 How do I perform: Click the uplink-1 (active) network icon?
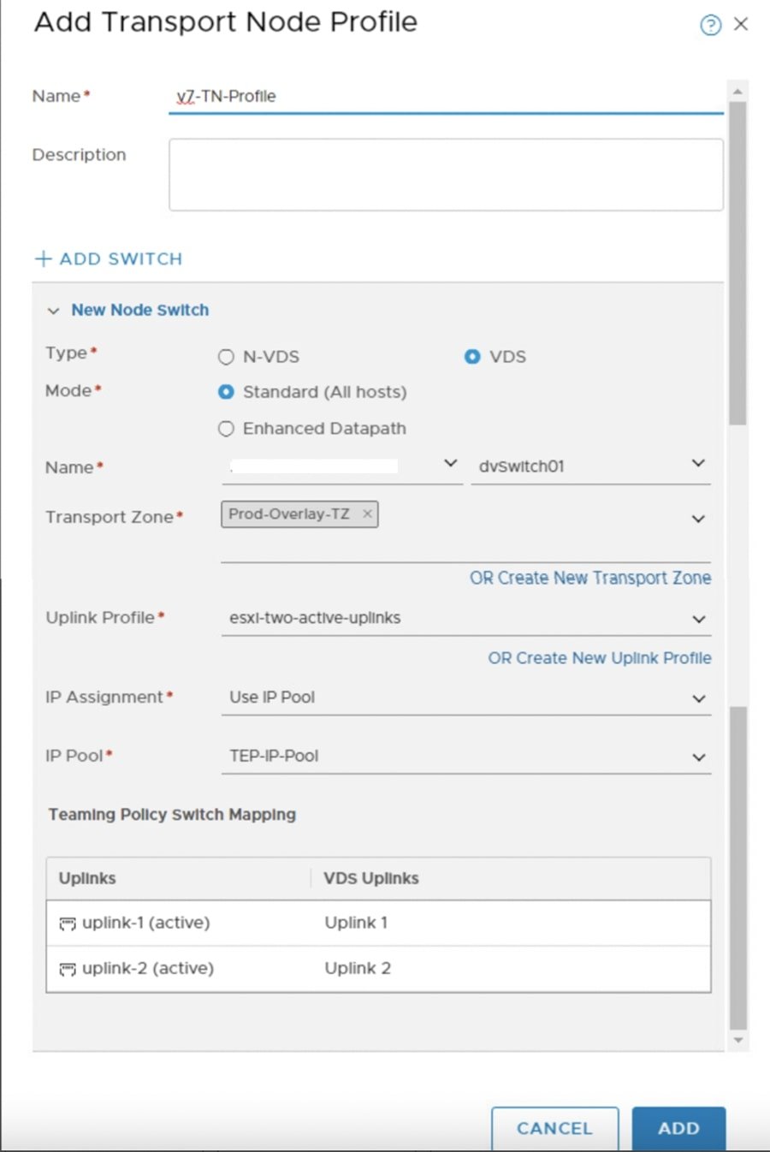67,923
